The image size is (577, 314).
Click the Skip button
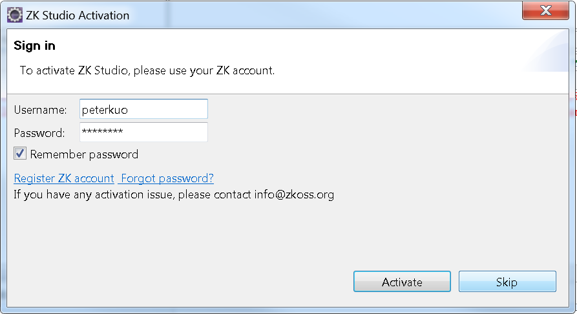(507, 282)
